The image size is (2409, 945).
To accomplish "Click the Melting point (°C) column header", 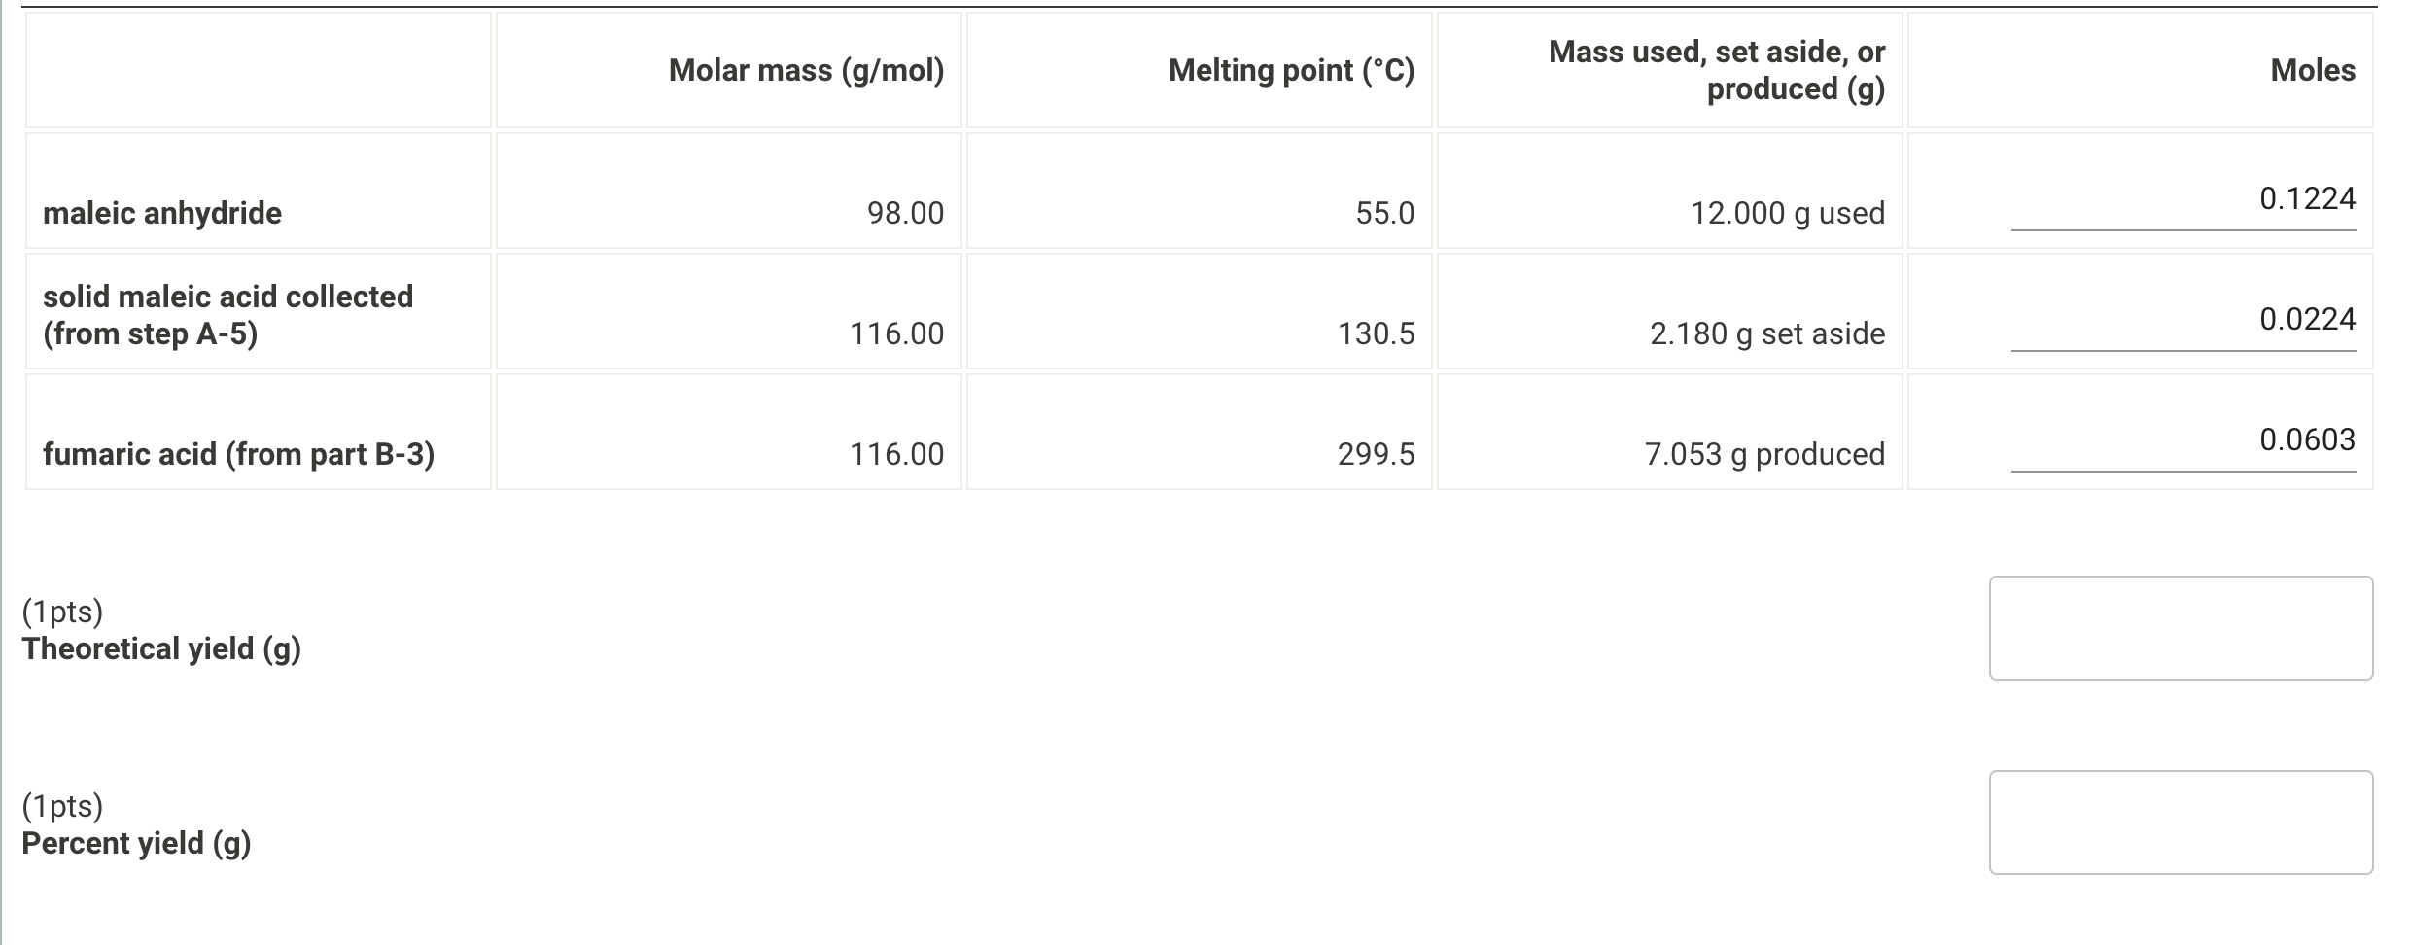I will (1292, 70).
